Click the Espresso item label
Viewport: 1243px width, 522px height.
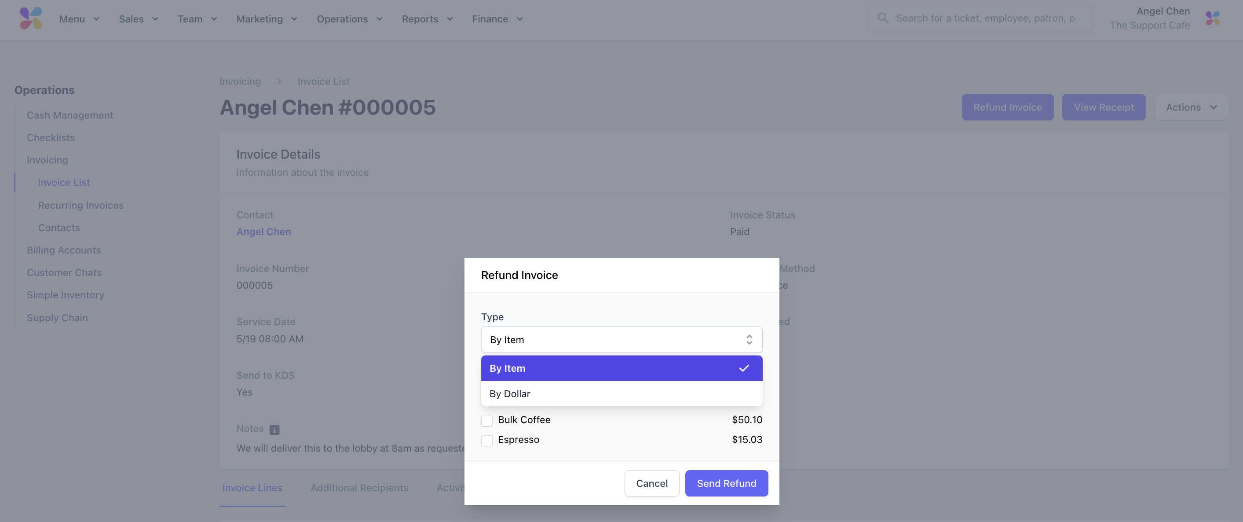click(518, 439)
